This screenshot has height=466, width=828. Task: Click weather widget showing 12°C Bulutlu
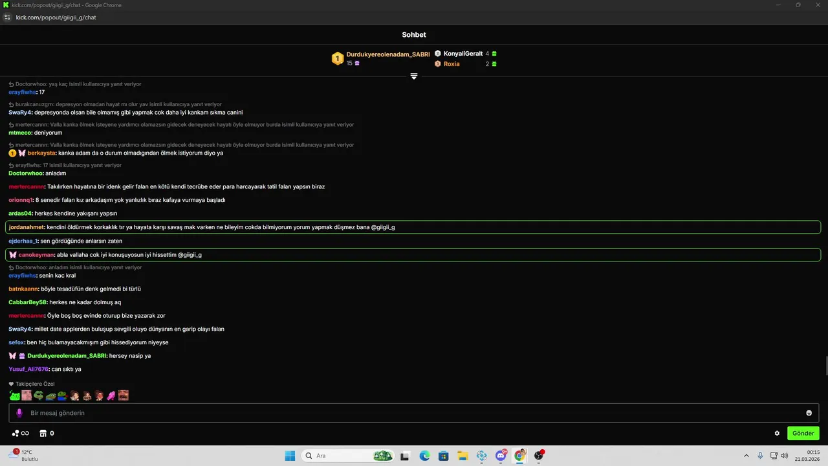tap(25, 456)
